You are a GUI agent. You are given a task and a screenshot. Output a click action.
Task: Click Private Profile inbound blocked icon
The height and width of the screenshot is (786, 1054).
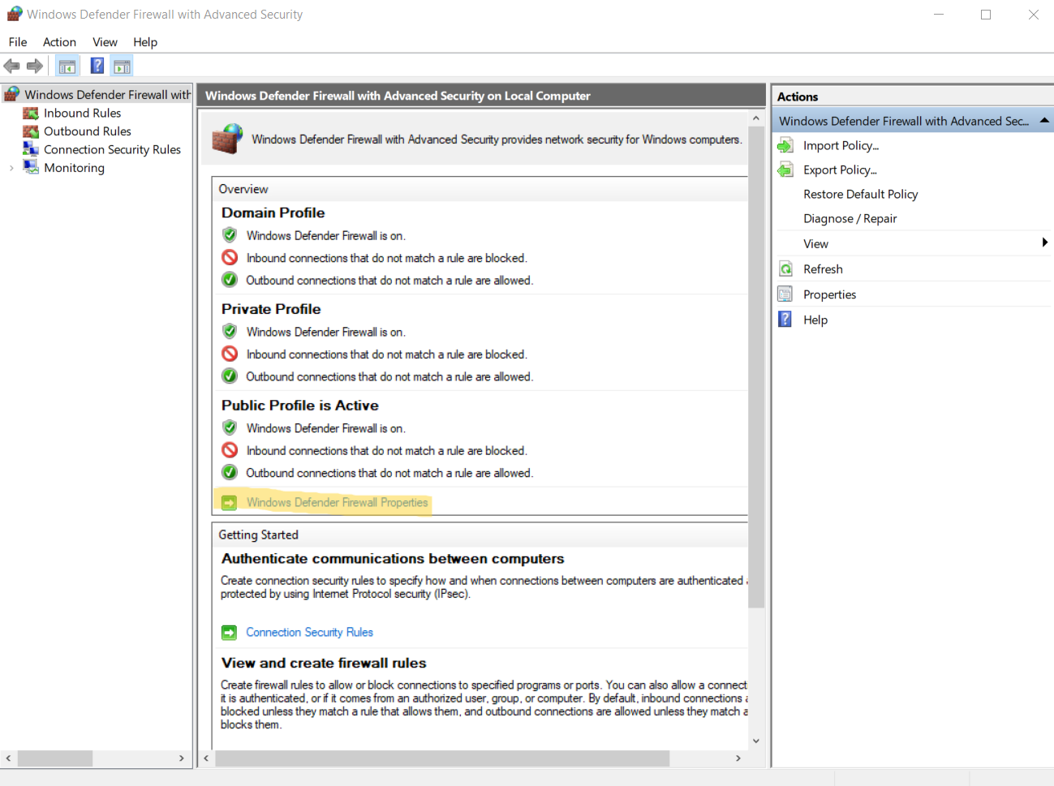(x=230, y=354)
